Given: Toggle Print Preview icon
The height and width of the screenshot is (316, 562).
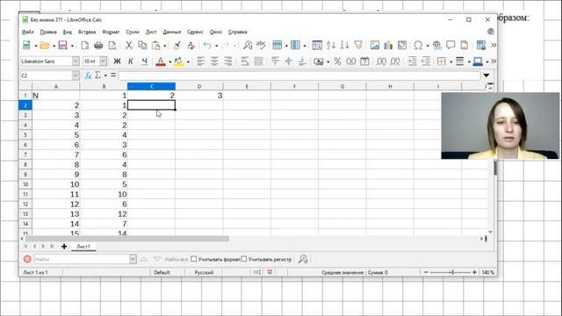Looking at the screenshot, I should [112, 45].
